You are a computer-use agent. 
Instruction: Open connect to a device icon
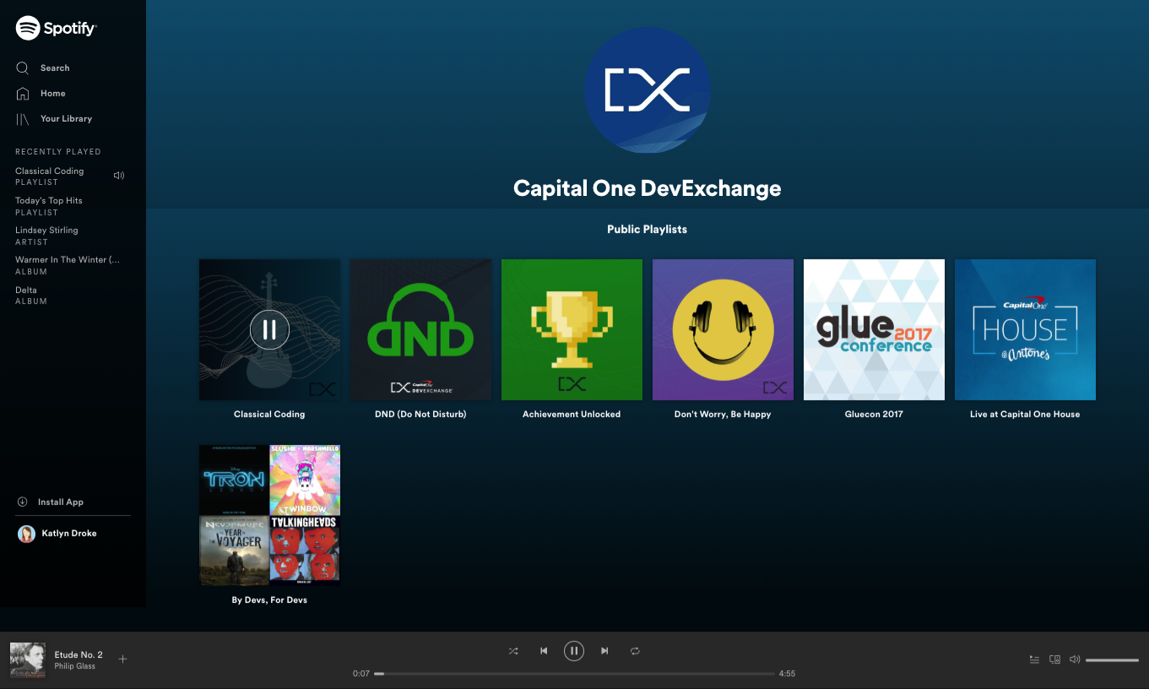1054,659
